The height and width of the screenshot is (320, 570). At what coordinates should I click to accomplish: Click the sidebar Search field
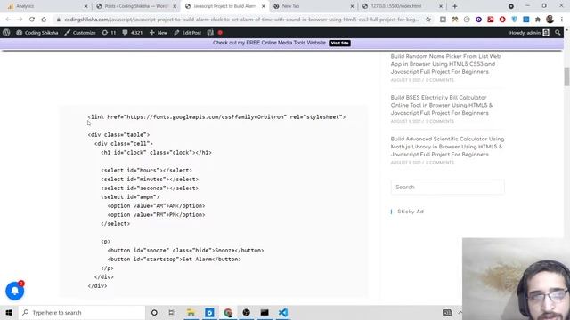(x=447, y=188)
